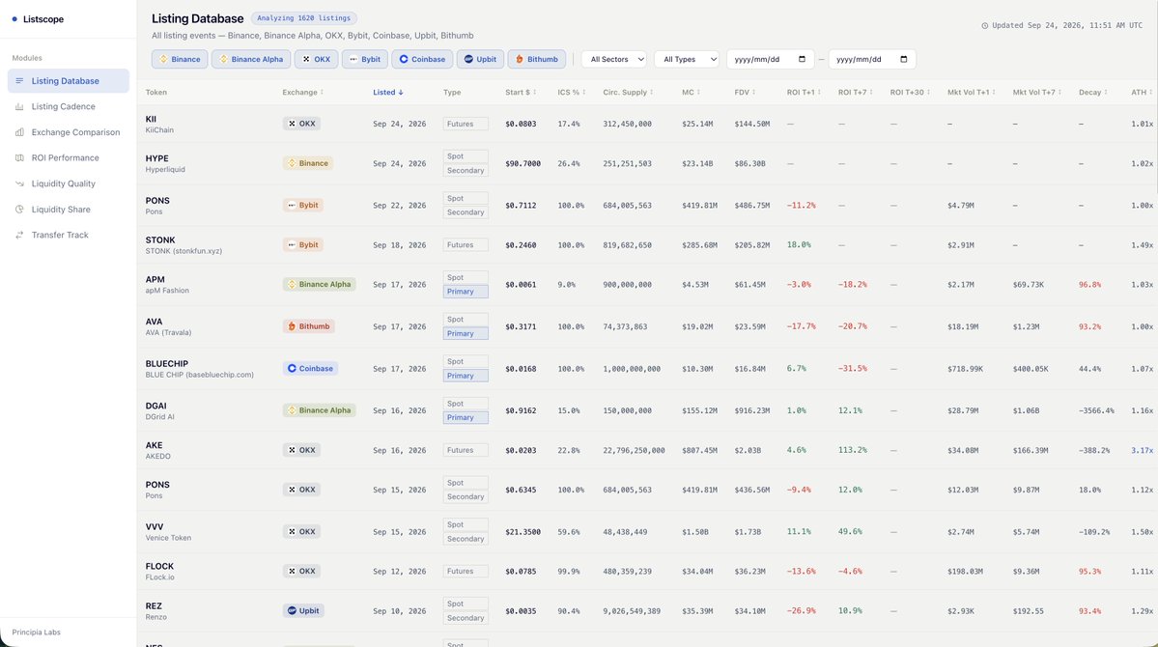Click the Principia Labs footer link
Screen dimensions: 1158x647
click(36, 633)
